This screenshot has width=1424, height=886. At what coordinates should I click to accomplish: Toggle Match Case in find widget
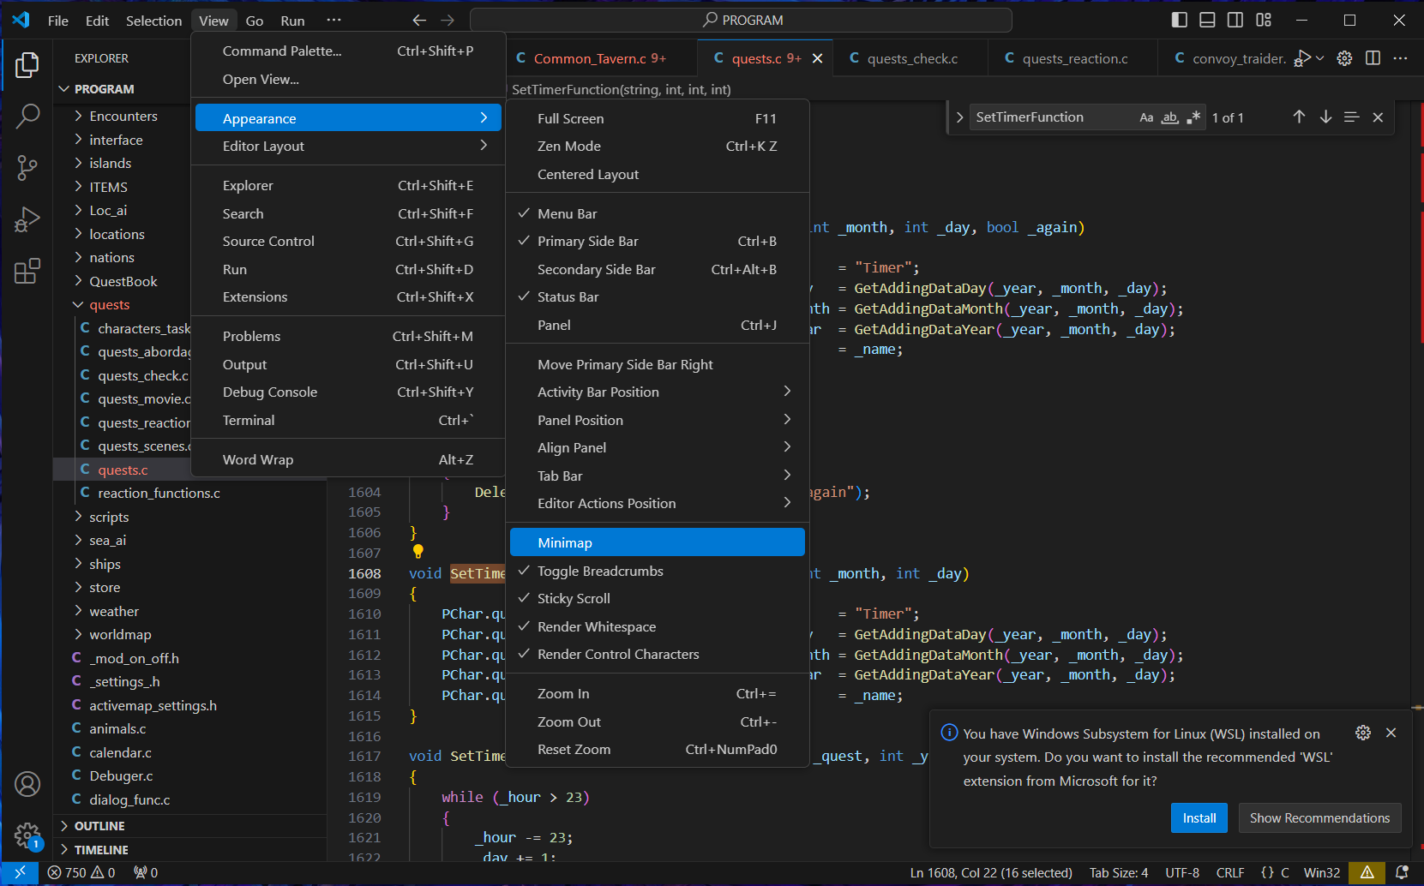tap(1146, 117)
